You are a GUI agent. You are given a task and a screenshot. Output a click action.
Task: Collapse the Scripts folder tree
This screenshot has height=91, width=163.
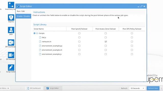(x=34, y=33)
